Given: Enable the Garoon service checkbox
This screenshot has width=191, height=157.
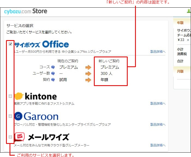Looking at the screenshot, I should click(10, 116).
